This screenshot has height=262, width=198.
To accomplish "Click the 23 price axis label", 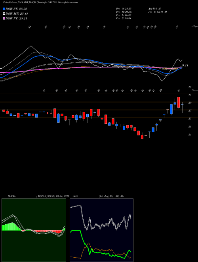I will [x=190, y=127].
